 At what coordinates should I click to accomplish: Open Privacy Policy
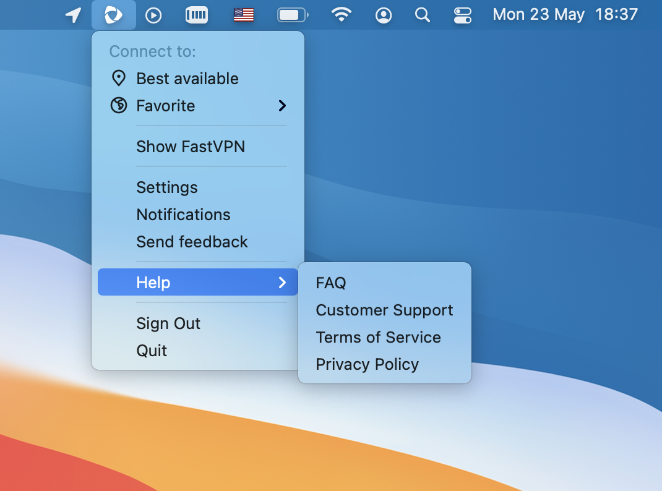(x=385, y=364)
